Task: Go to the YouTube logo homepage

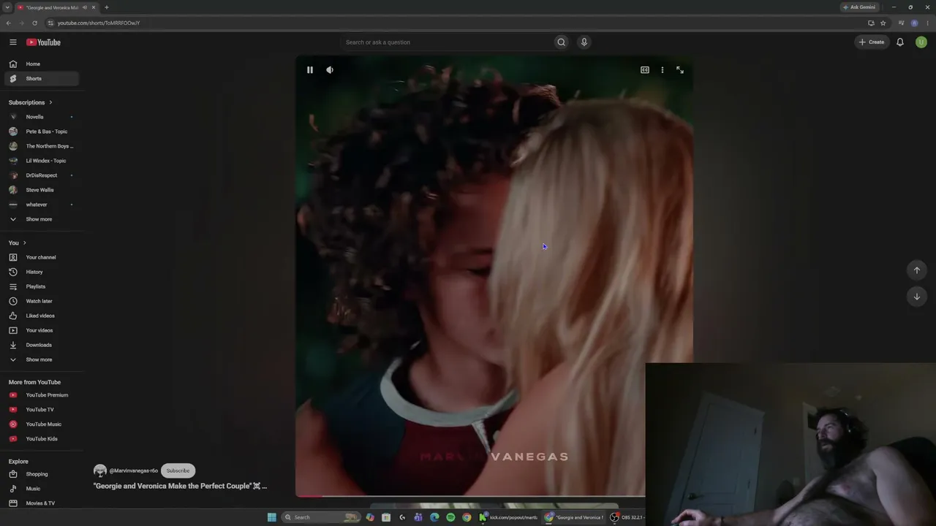Action: [x=44, y=42]
